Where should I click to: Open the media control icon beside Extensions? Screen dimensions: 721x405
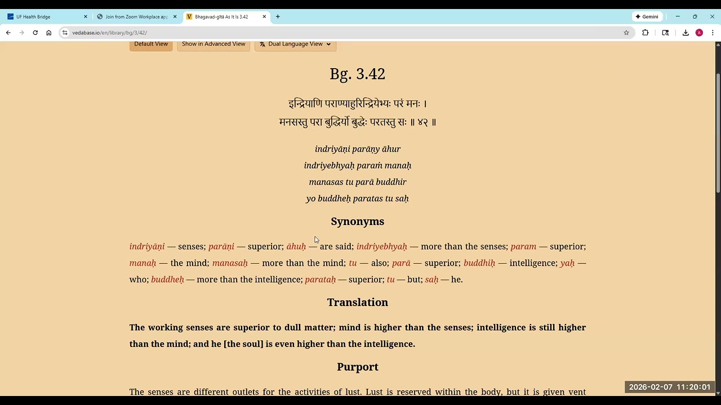[665, 33]
